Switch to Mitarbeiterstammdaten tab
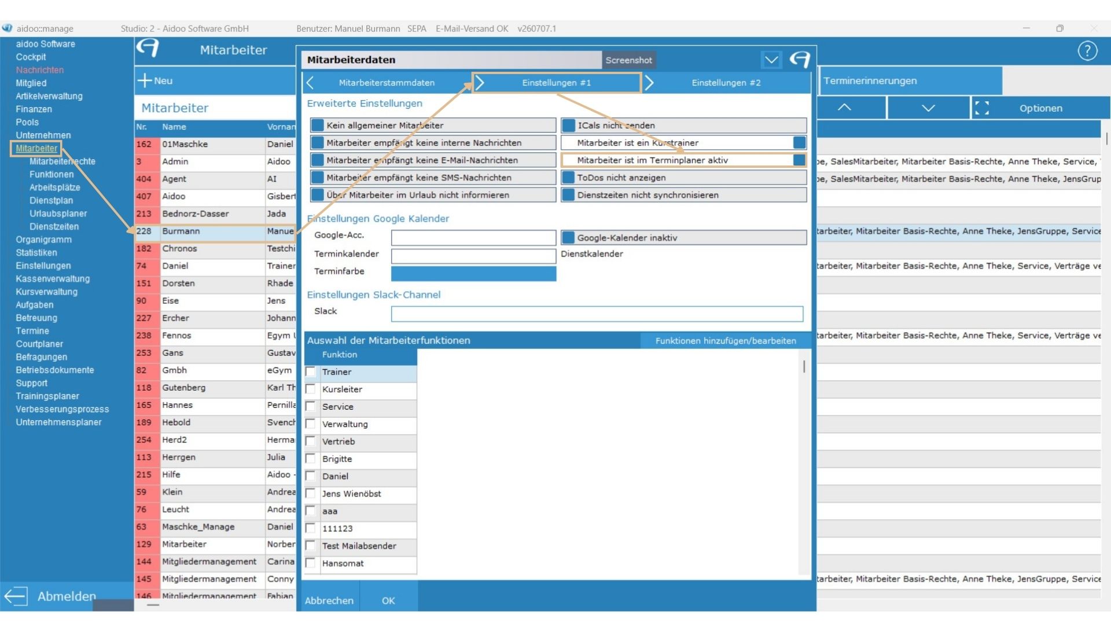Viewport: 1111px width, 625px height. [x=387, y=83]
